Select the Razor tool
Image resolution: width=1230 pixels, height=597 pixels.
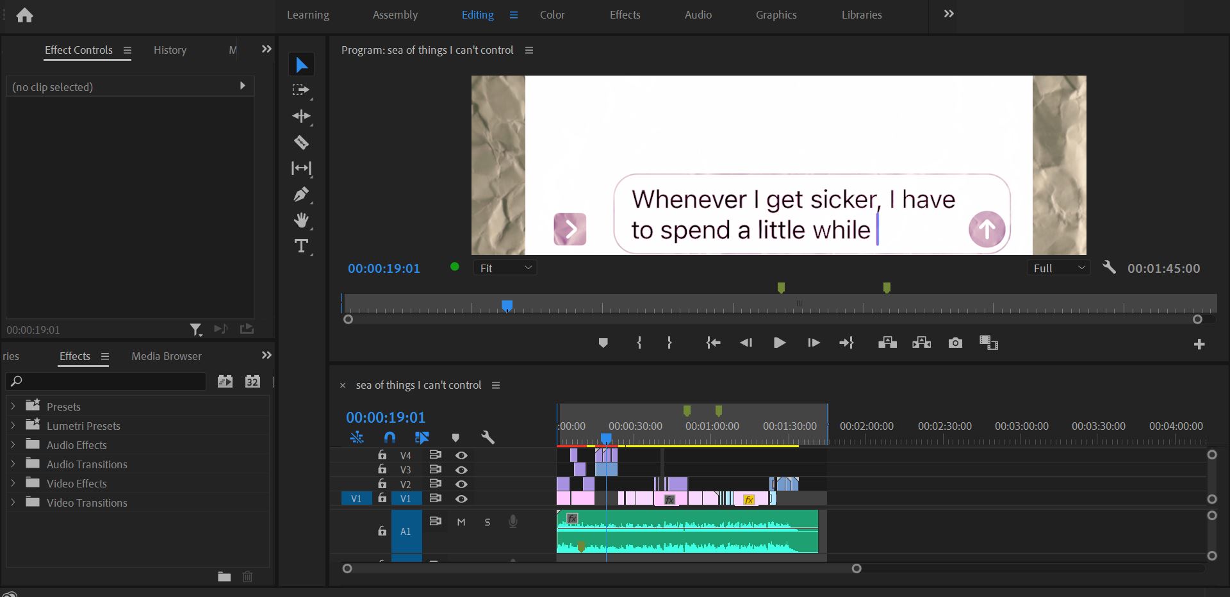click(x=301, y=142)
